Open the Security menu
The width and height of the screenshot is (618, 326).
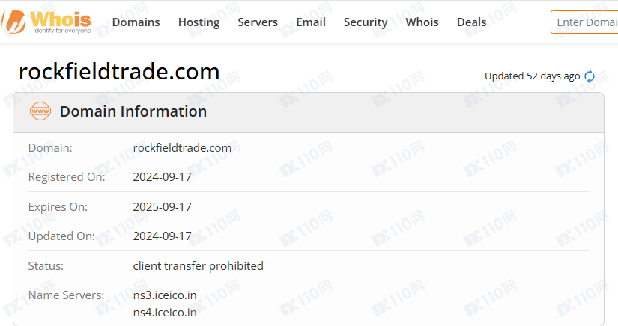coord(366,22)
